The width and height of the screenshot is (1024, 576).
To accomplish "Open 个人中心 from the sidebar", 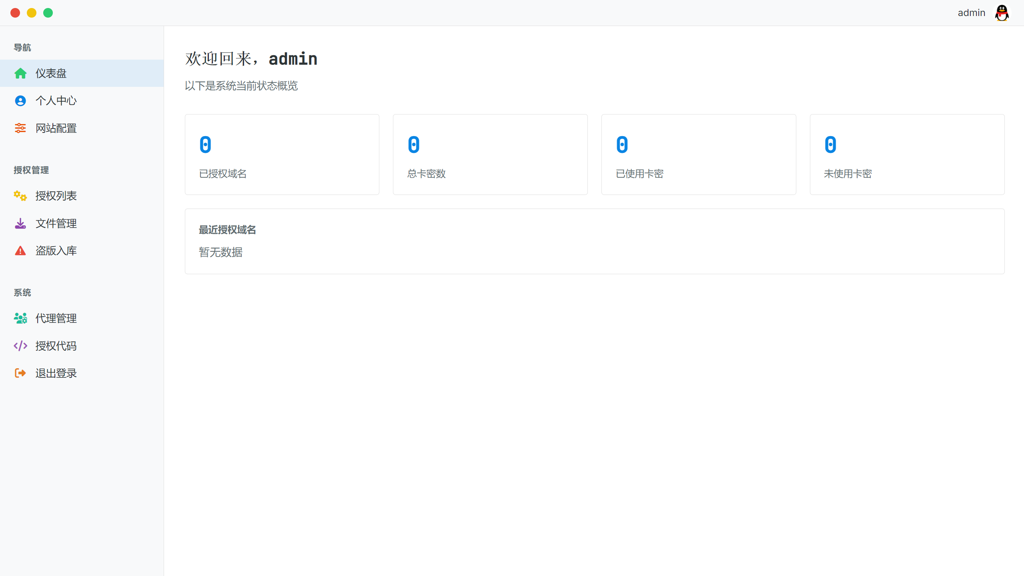I will pos(56,100).
